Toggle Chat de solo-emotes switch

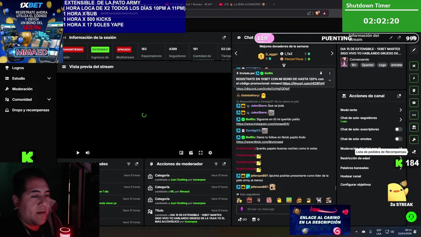[x=399, y=139]
